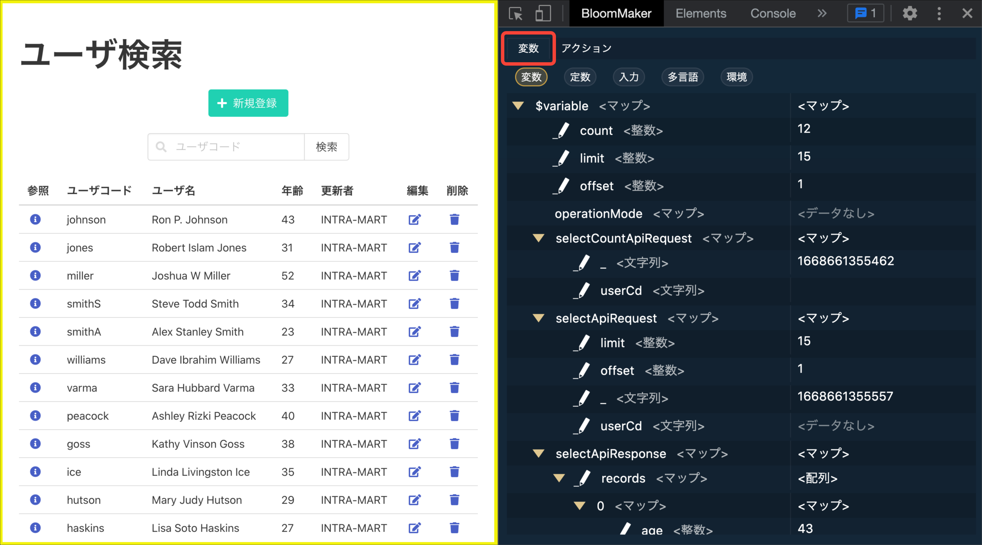This screenshot has width=982, height=545.
Task: Switch to the アクション tab
Action: 586,49
